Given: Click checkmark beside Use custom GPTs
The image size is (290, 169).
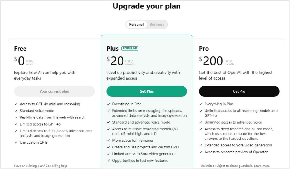Looking at the screenshot, I should [x=16, y=142].
